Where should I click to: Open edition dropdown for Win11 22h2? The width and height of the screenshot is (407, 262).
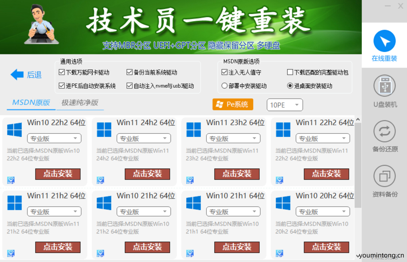[323, 139]
